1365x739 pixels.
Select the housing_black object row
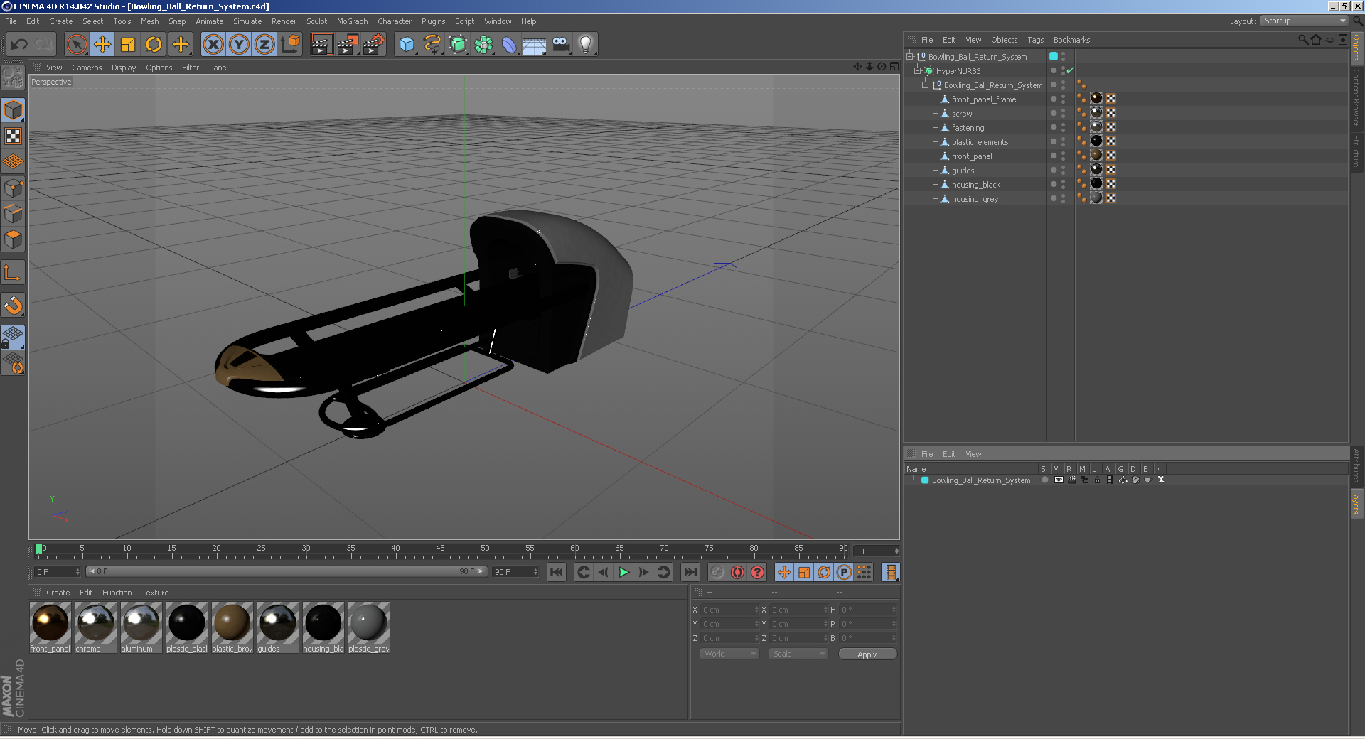[975, 185]
